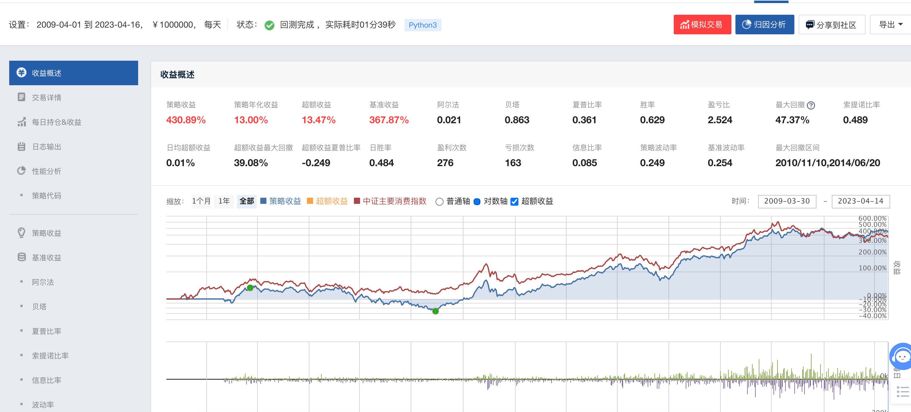Open the start date field 2009-03-30
The width and height of the screenshot is (911, 412).
[x=787, y=201]
